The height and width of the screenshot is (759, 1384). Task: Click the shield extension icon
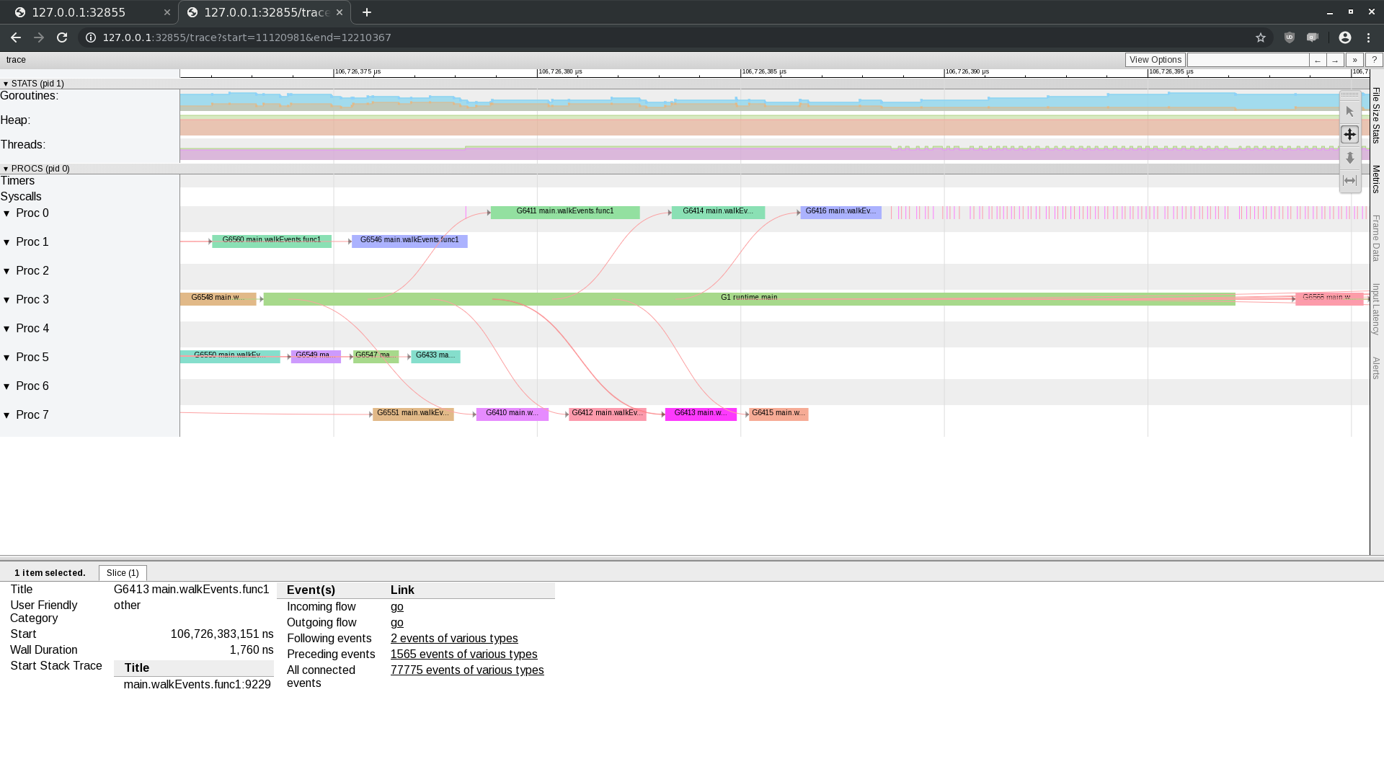click(1290, 37)
